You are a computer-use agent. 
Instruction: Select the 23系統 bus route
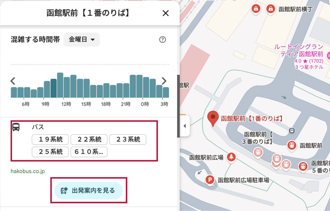(x=128, y=140)
